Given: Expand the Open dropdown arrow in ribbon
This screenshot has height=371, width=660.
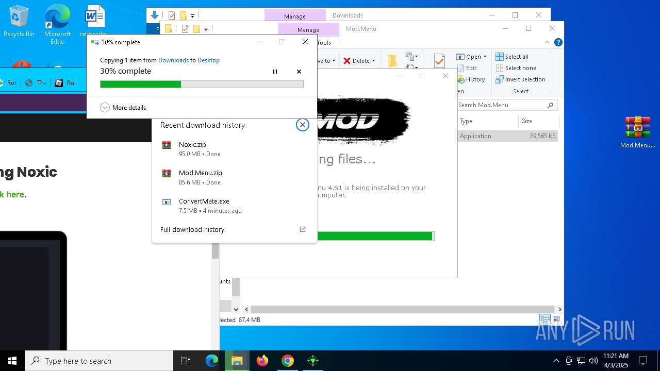Looking at the screenshot, I should [x=485, y=57].
